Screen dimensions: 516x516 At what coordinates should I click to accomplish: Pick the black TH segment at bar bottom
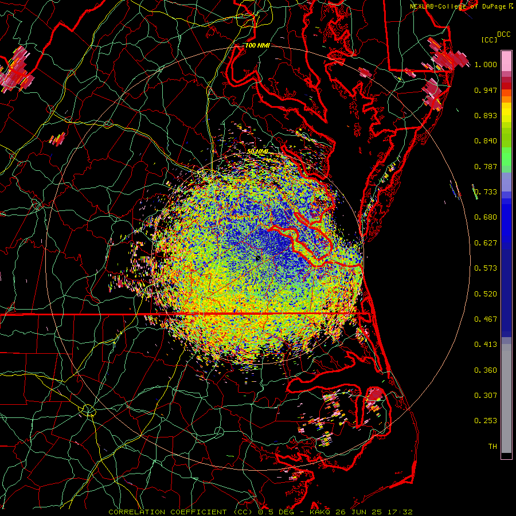coord(506,456)
